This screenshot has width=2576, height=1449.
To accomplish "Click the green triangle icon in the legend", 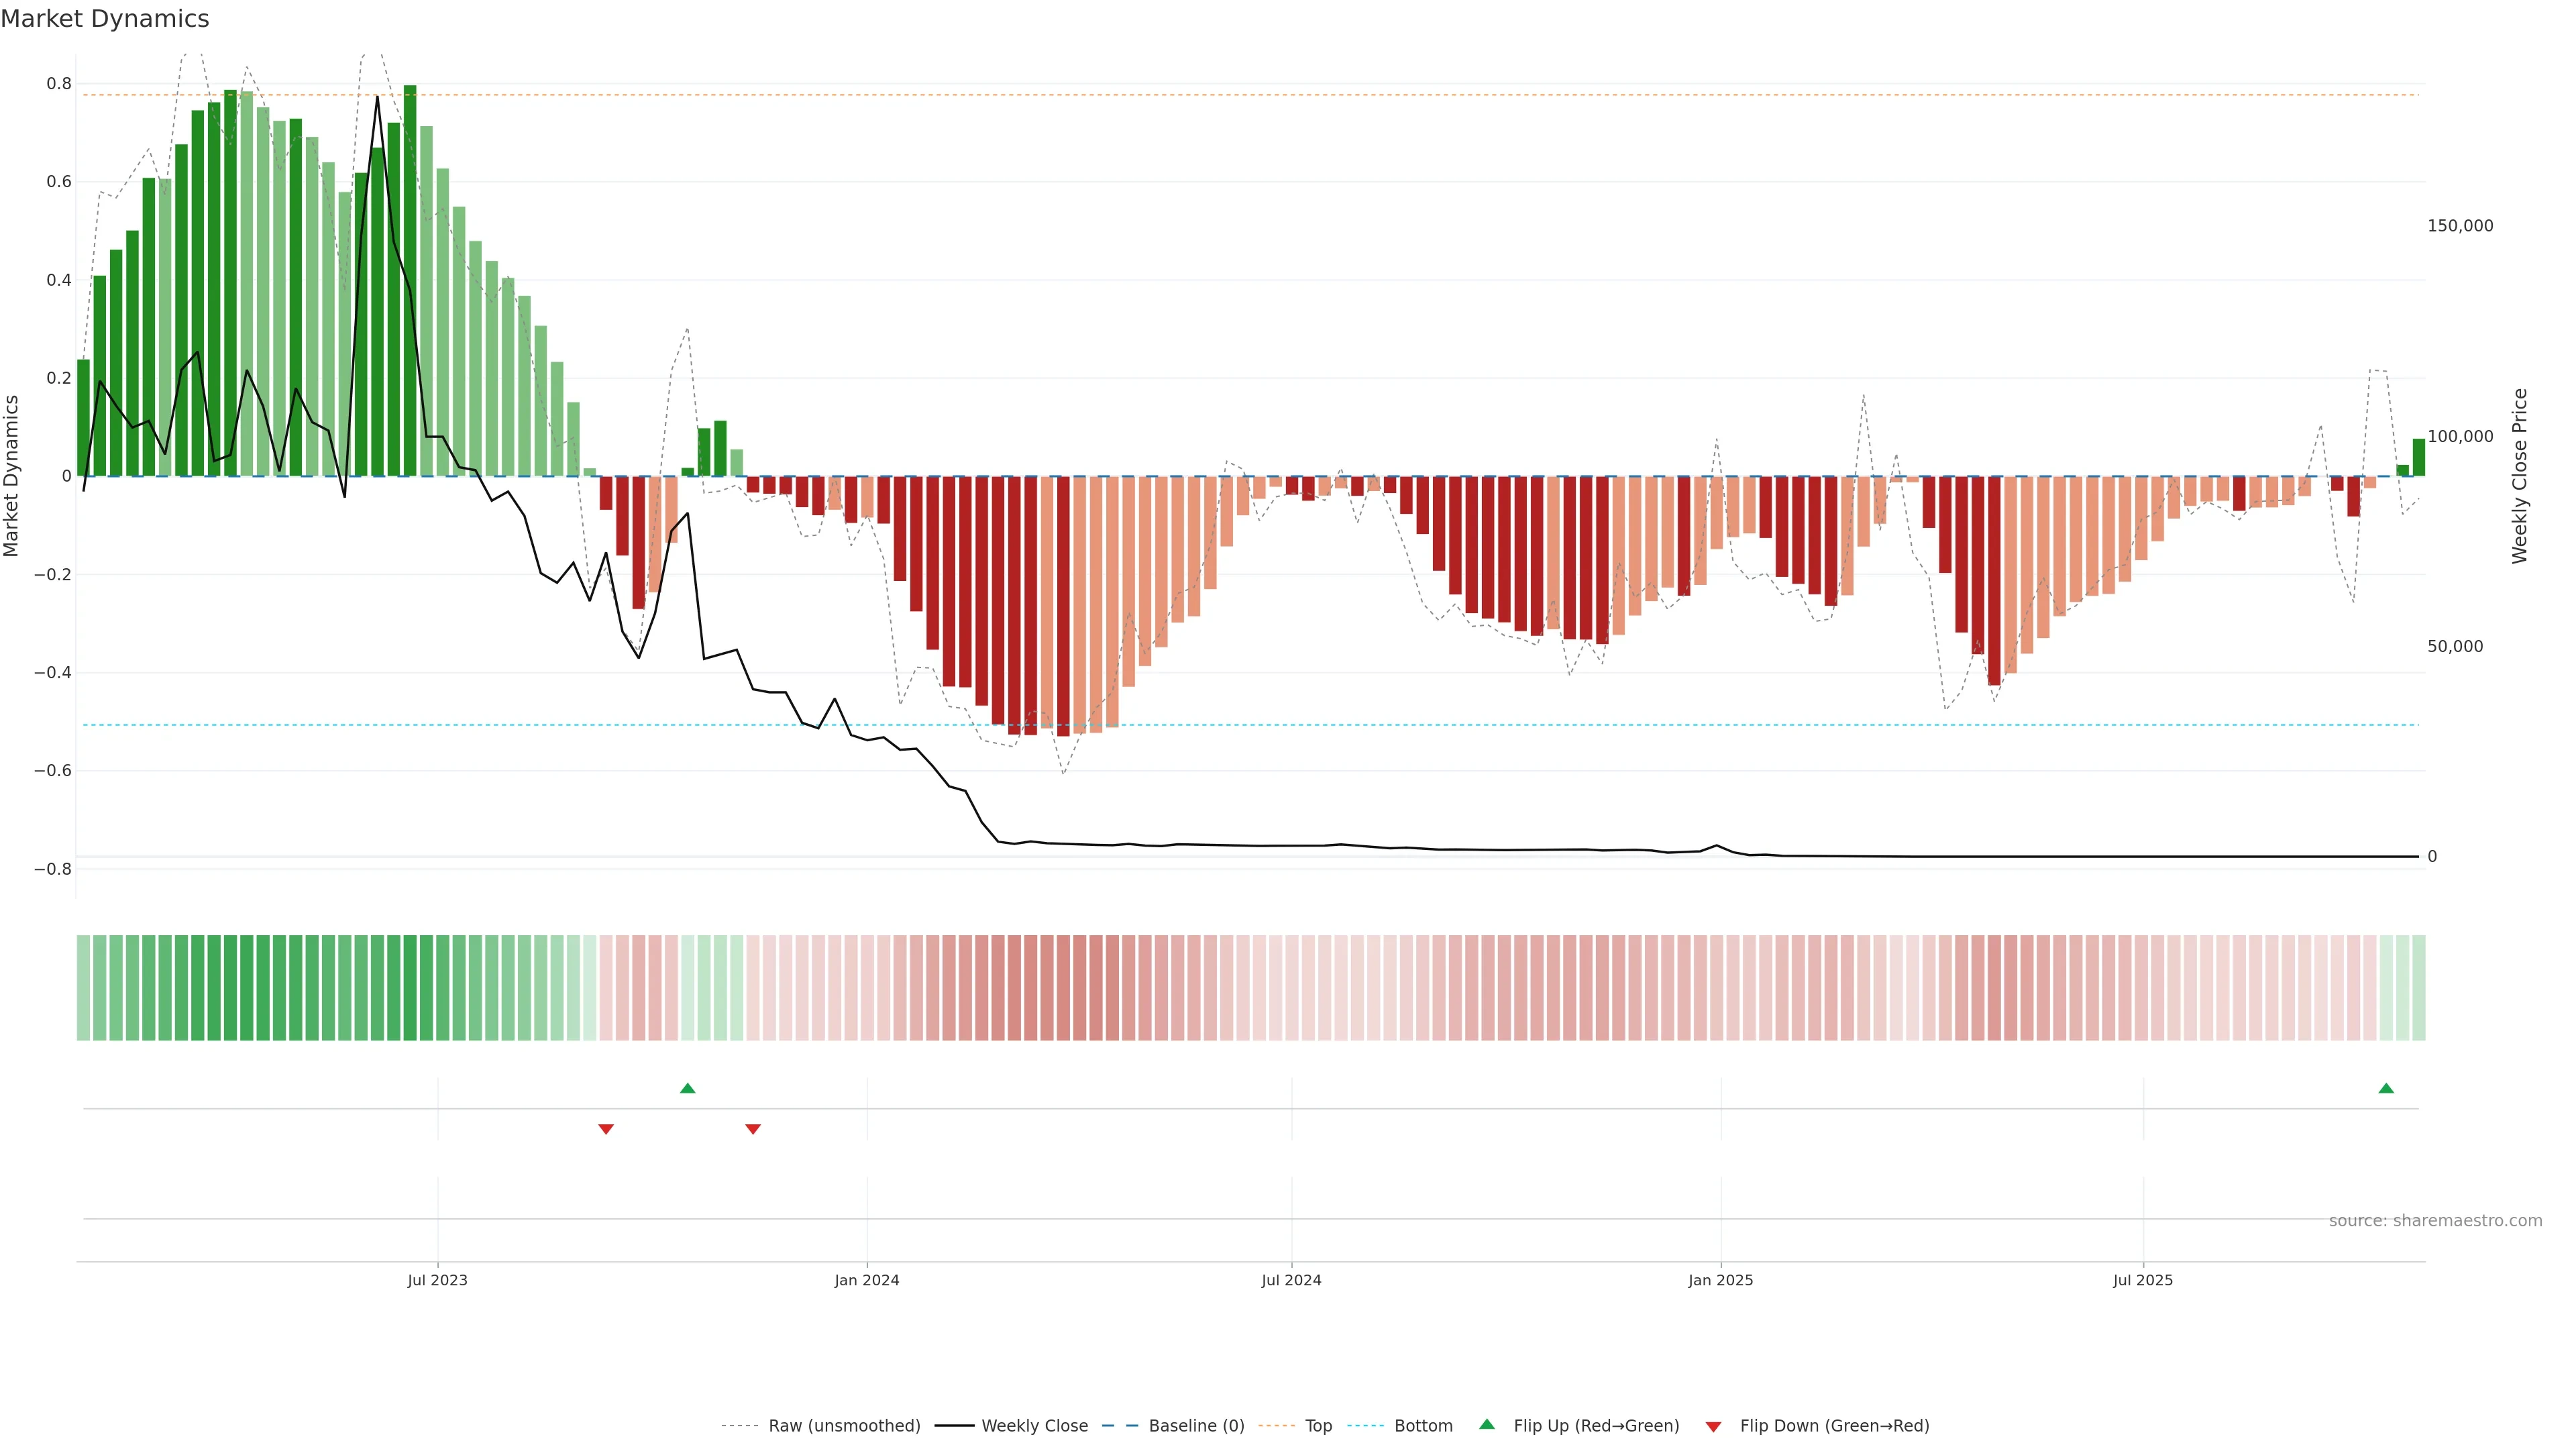I will [x=1487, y=1424].
